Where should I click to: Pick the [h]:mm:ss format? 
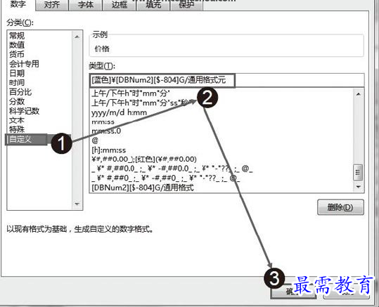[109, 150]
